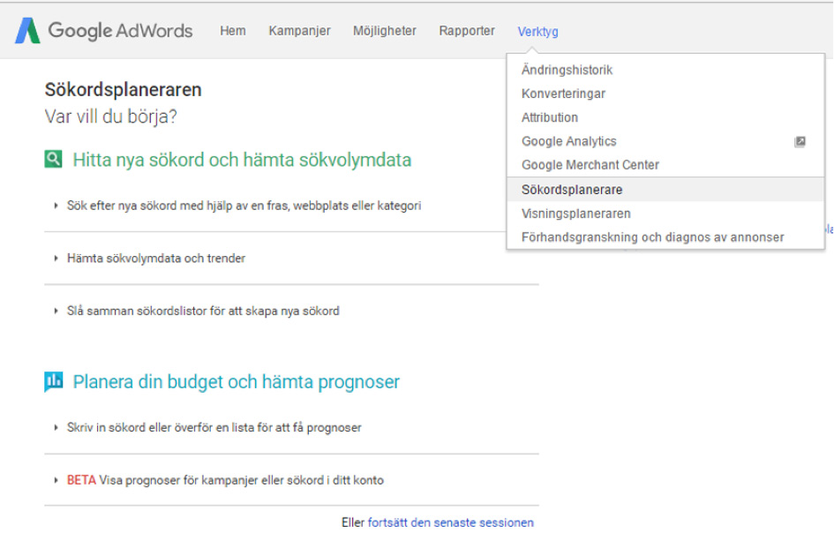Click the Sökordsplaneraren page title
Screen dimensions: 834x548
[x=123, y=89]
